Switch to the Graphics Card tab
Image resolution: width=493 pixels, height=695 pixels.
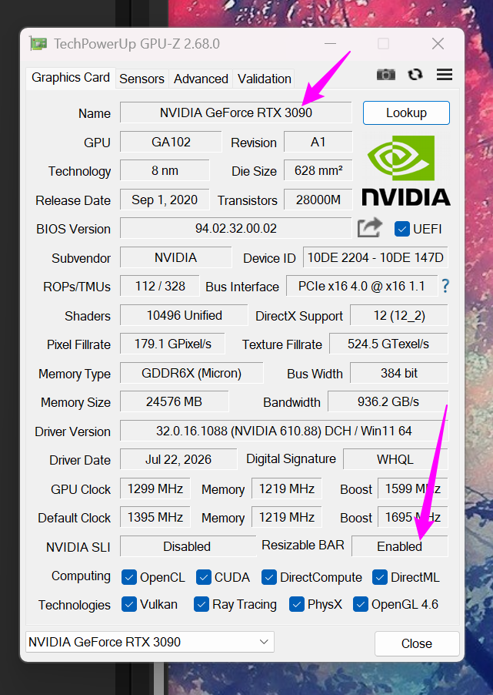tap(71, 78)
